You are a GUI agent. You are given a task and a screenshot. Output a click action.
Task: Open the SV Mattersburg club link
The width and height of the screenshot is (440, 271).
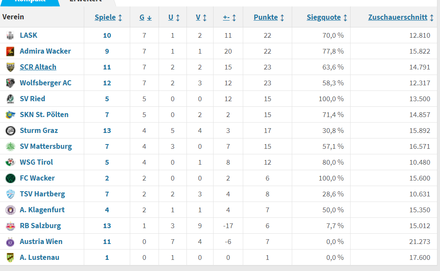pyautogui.click(x=46, y=146)
